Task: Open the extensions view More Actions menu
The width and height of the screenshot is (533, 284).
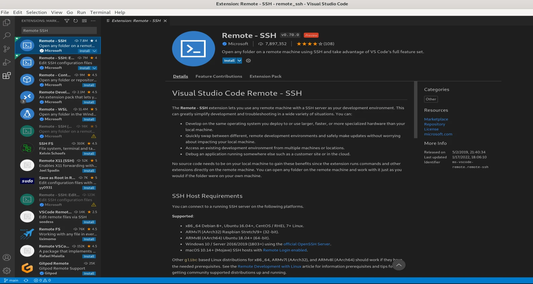Action: point(93,21)
